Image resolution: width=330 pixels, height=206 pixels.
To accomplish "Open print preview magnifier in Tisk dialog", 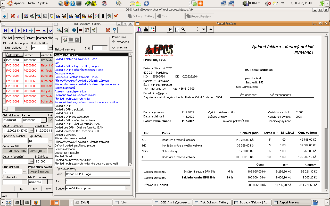I will (59, 30).
